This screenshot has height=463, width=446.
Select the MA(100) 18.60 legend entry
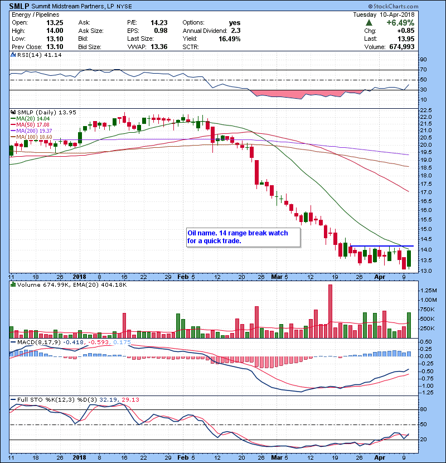31,137
